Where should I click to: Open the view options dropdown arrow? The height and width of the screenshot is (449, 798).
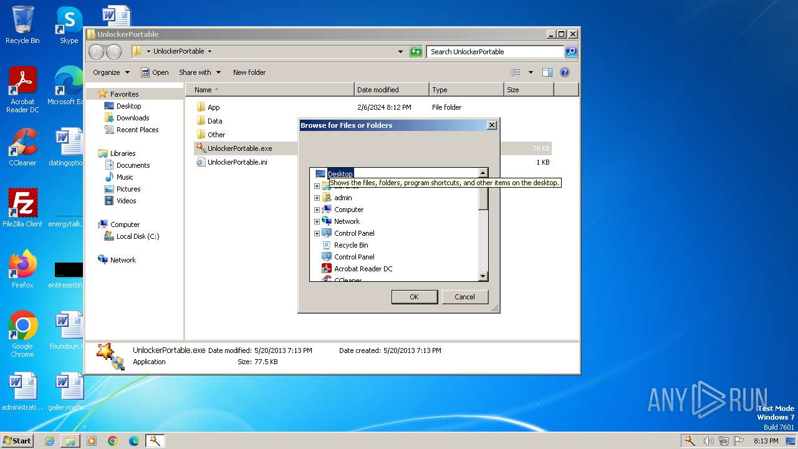[531, 72]
